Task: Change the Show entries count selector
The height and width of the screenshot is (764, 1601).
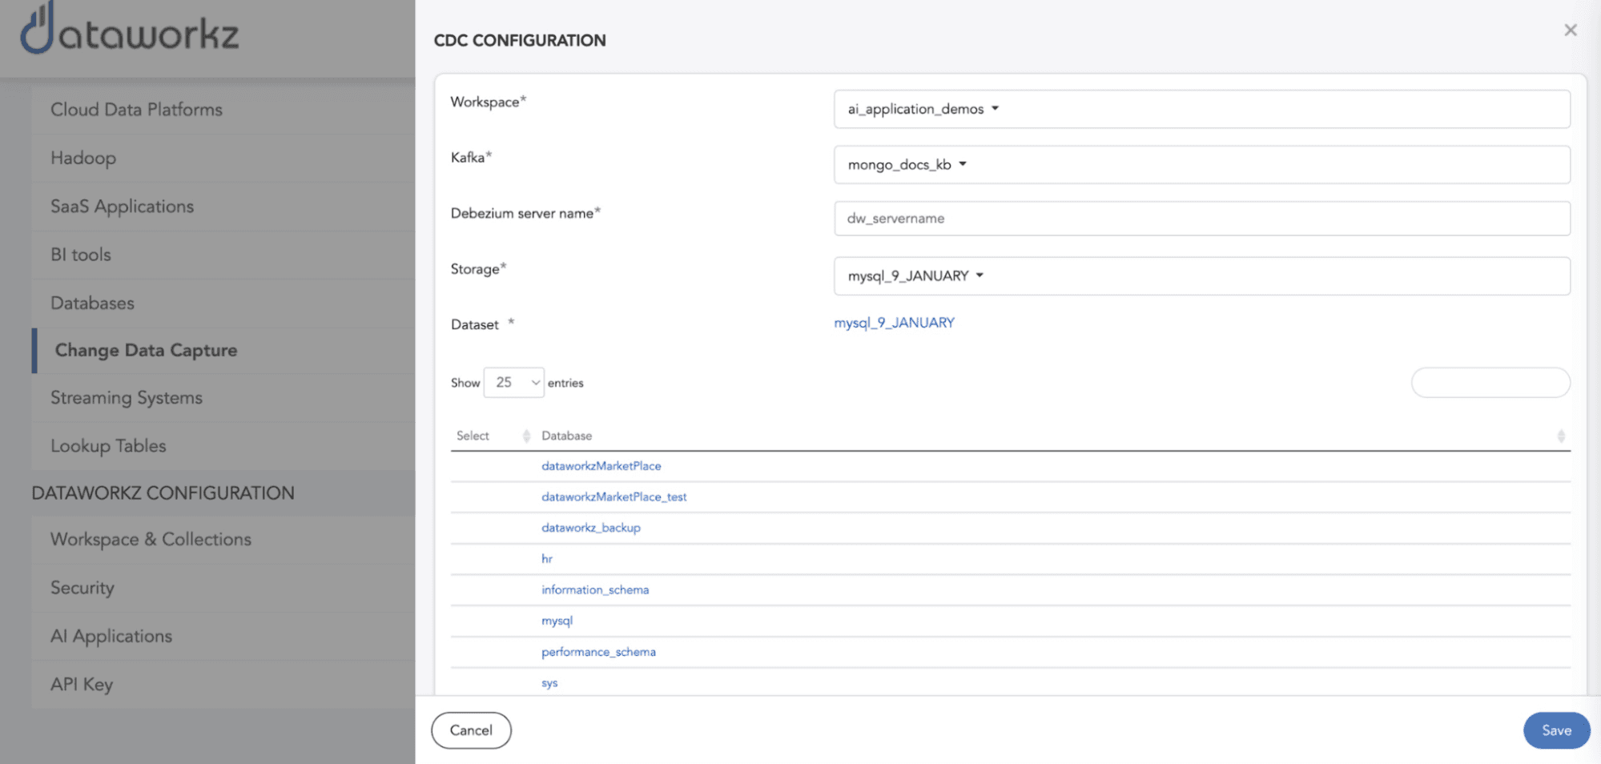Action: [x=514, y=383]
